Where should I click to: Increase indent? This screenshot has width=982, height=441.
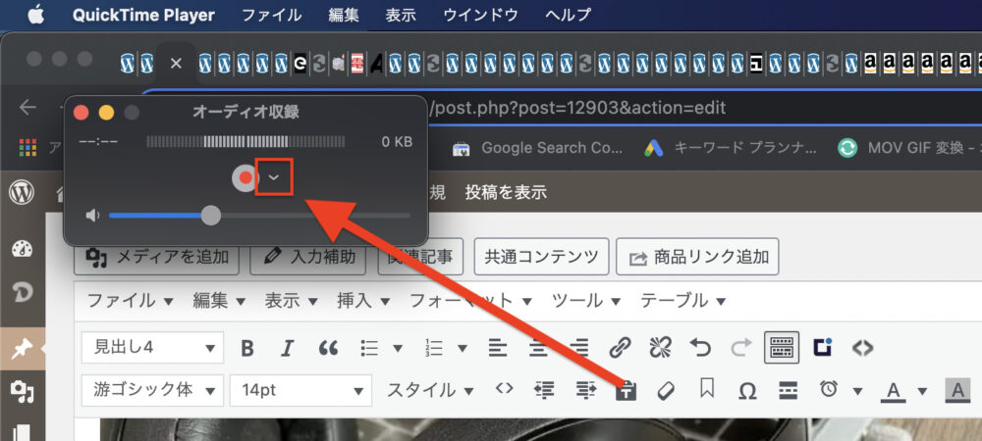586,390
